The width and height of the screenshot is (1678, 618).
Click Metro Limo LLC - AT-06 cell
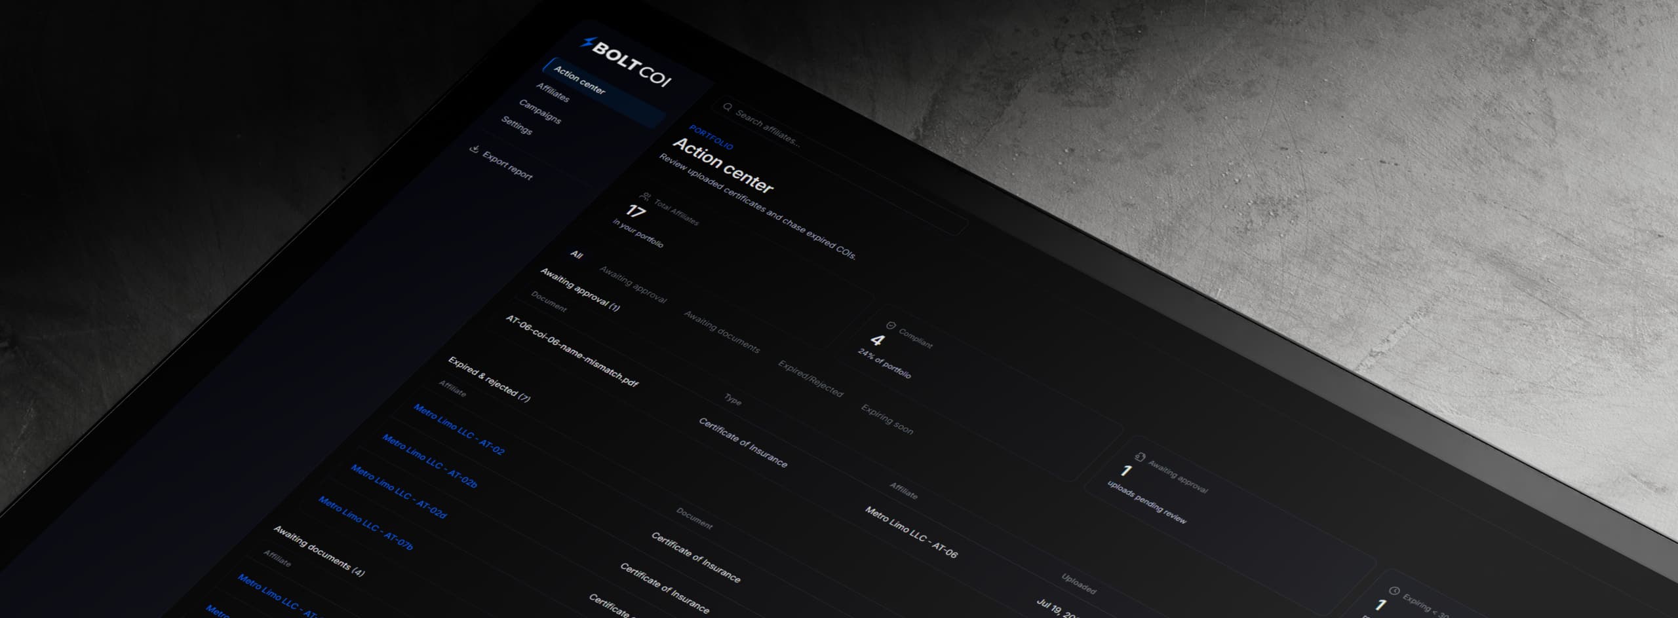tap(911, 532)
